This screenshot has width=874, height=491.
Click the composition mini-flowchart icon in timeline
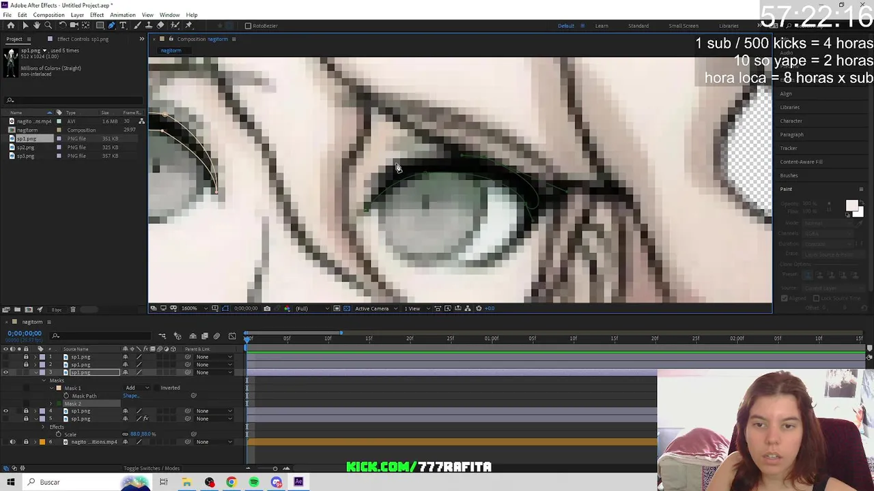click(x=163, y=336)
